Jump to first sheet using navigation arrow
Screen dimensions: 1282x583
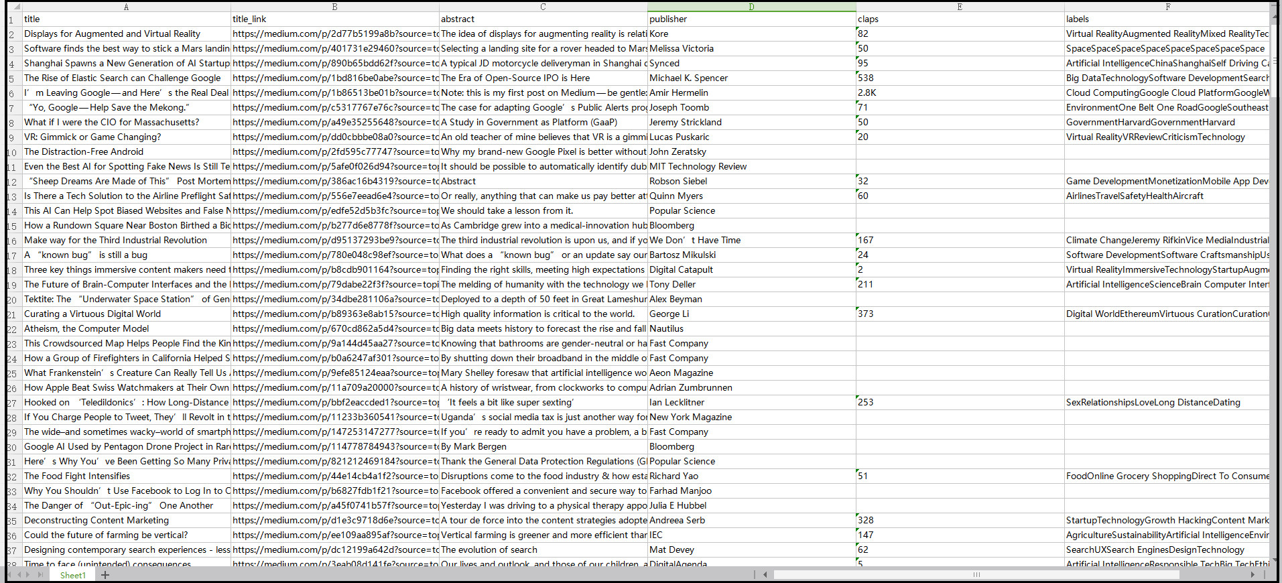click(10, 575)
